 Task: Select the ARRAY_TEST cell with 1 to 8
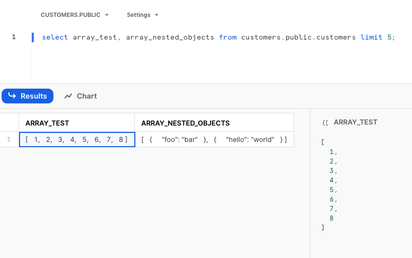77,139
